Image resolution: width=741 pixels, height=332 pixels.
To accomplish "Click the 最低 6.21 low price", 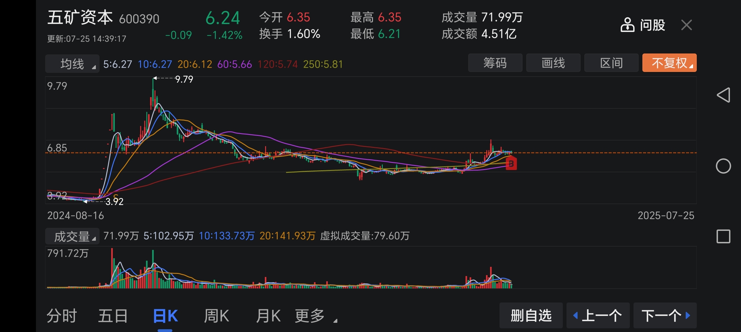I will (376, 34).
